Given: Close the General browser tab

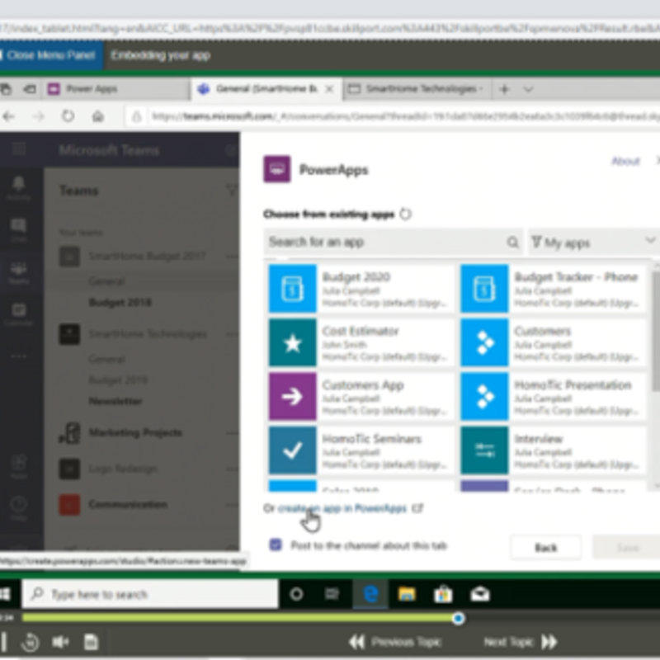Looking at the screenshot, I should pyautogui.click(x=329, y=89).
